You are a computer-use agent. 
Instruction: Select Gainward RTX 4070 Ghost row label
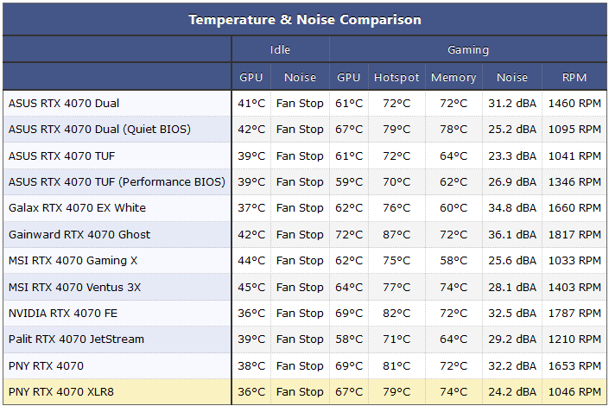(79, 234)
